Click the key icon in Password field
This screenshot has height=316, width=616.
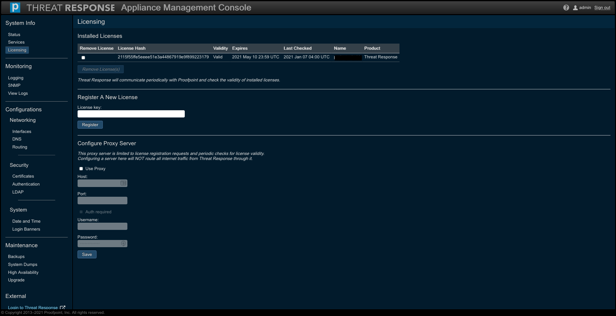pyautogui.click(x=123, y=244)
